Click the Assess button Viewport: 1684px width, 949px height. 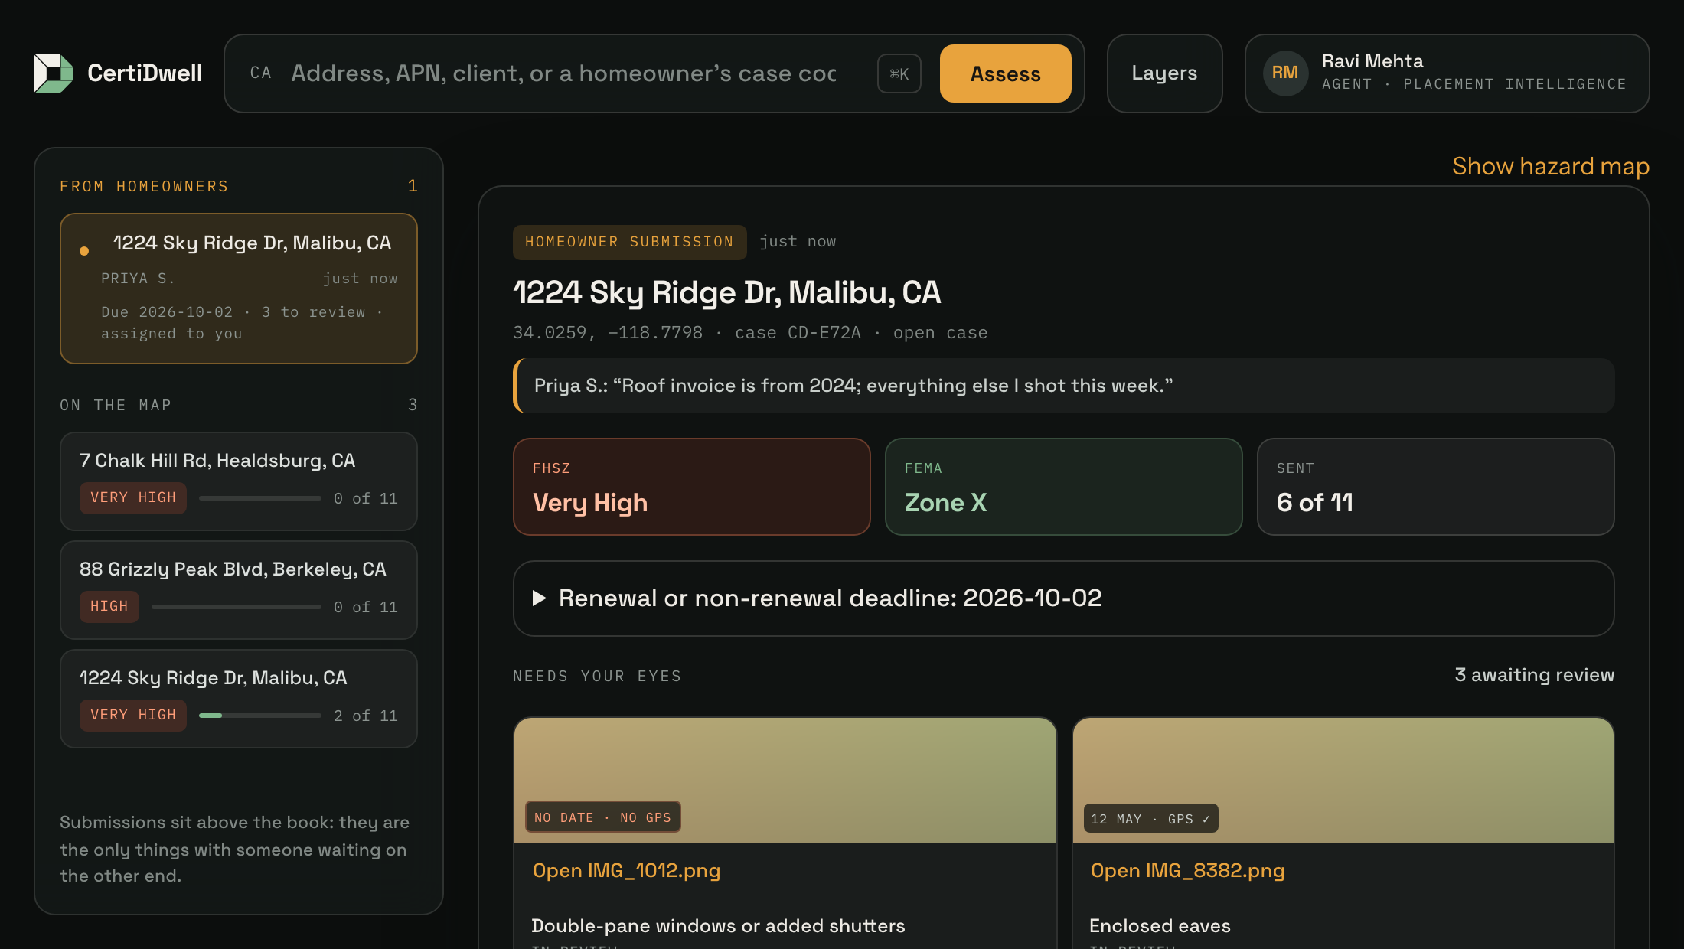1005,73
